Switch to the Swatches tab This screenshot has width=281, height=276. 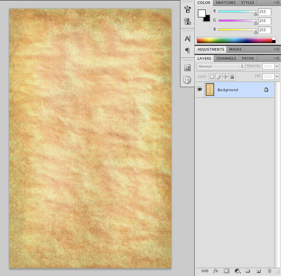pyautogui.click(x=225, y=3)
